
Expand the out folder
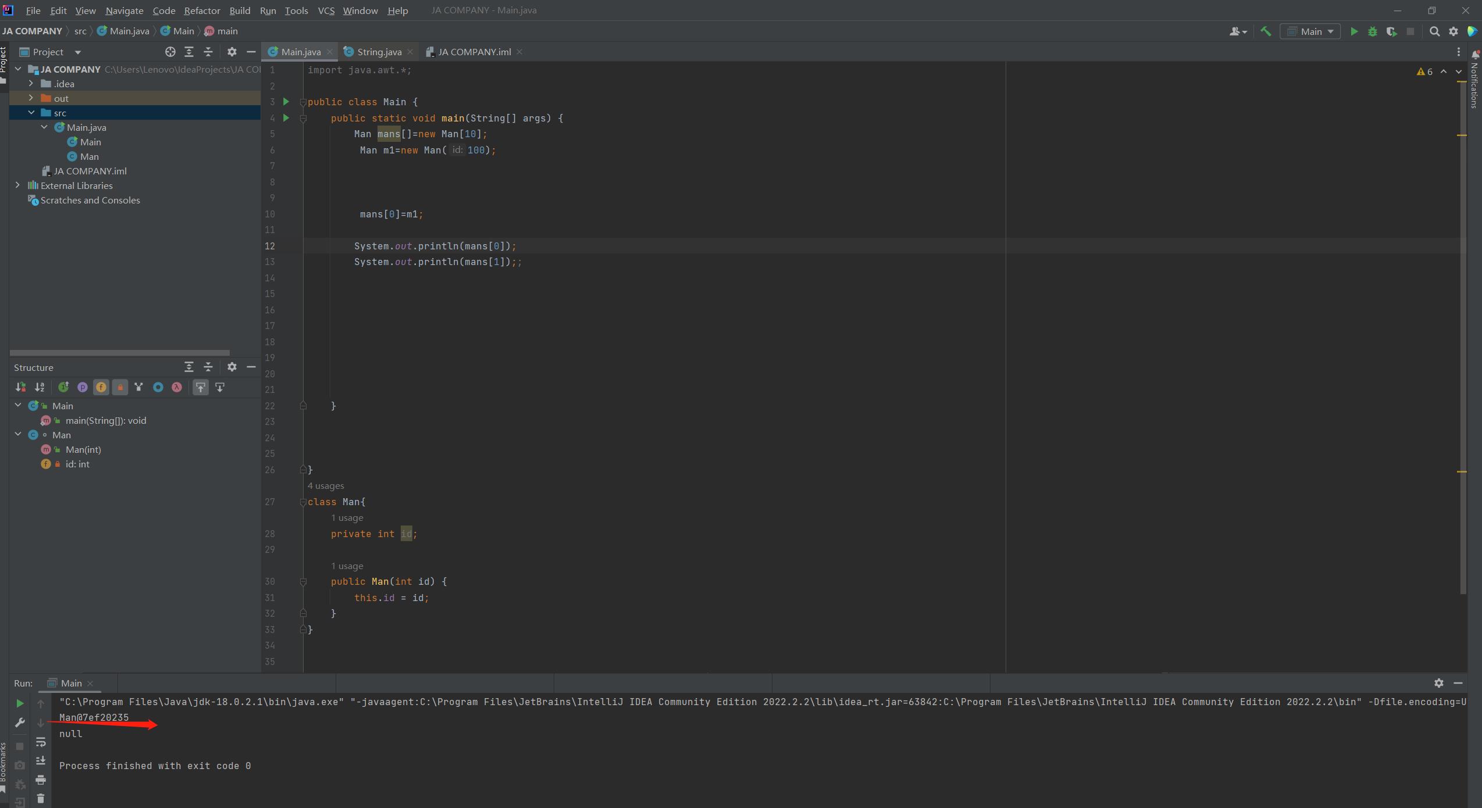point(31,98)
